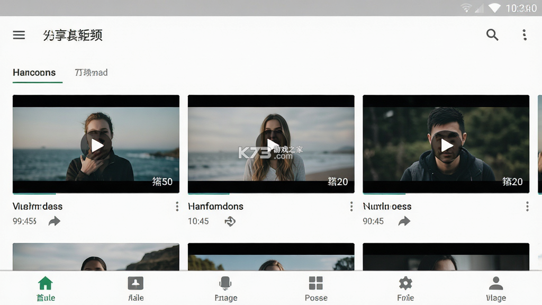Open more options for Hanfomdons
This screenshot has width=542, height=305.
pyautogui.click(x=351, y=207)
